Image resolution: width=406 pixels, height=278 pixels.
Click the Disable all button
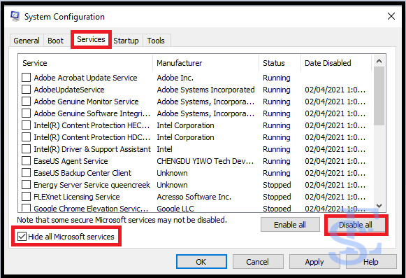356,225
